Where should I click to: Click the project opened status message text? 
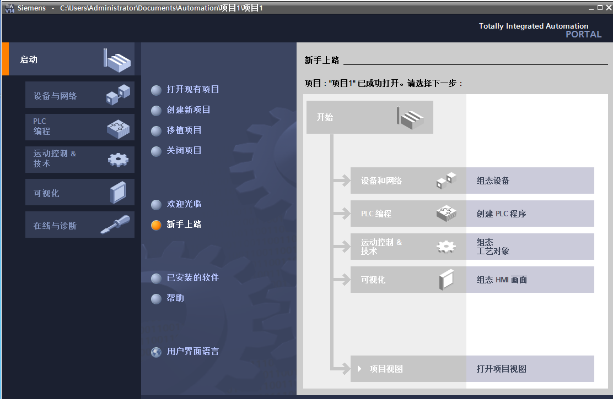click(x=384, y=83)
